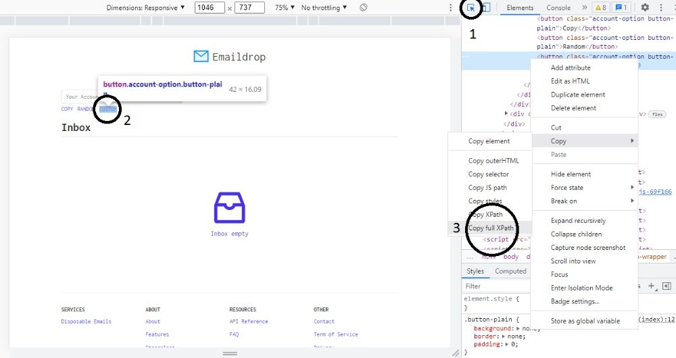Toggle the computed styles sidebar icon
This screenshot has height=358, width=676.
(667, 286)
